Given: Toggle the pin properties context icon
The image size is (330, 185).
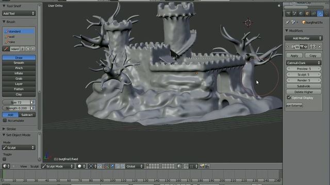Looking at the screenshot, I should coord(287,22).
